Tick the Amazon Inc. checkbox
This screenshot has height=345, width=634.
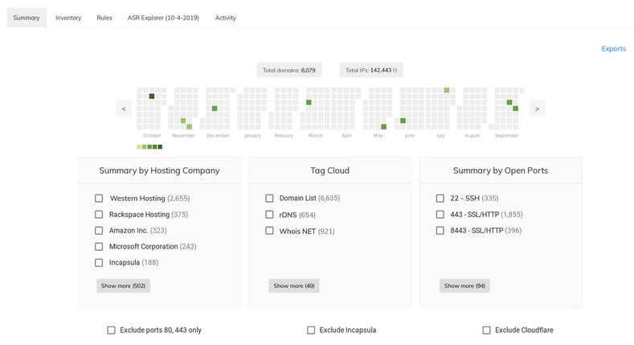[99, 231]
